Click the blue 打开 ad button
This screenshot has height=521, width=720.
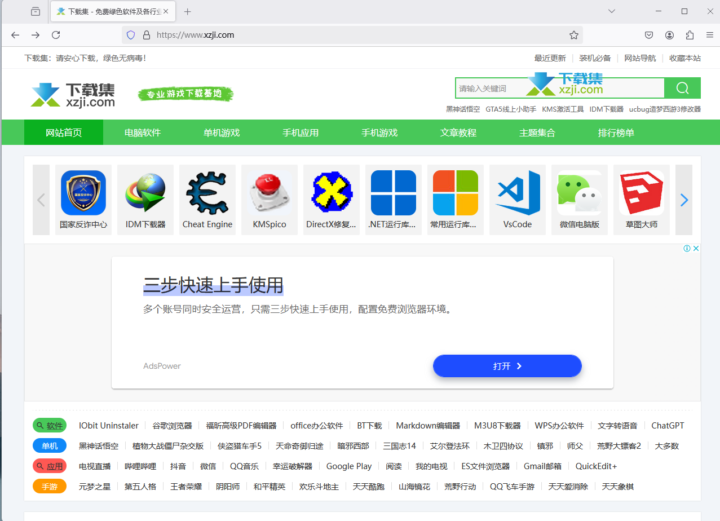click(507, 366)
